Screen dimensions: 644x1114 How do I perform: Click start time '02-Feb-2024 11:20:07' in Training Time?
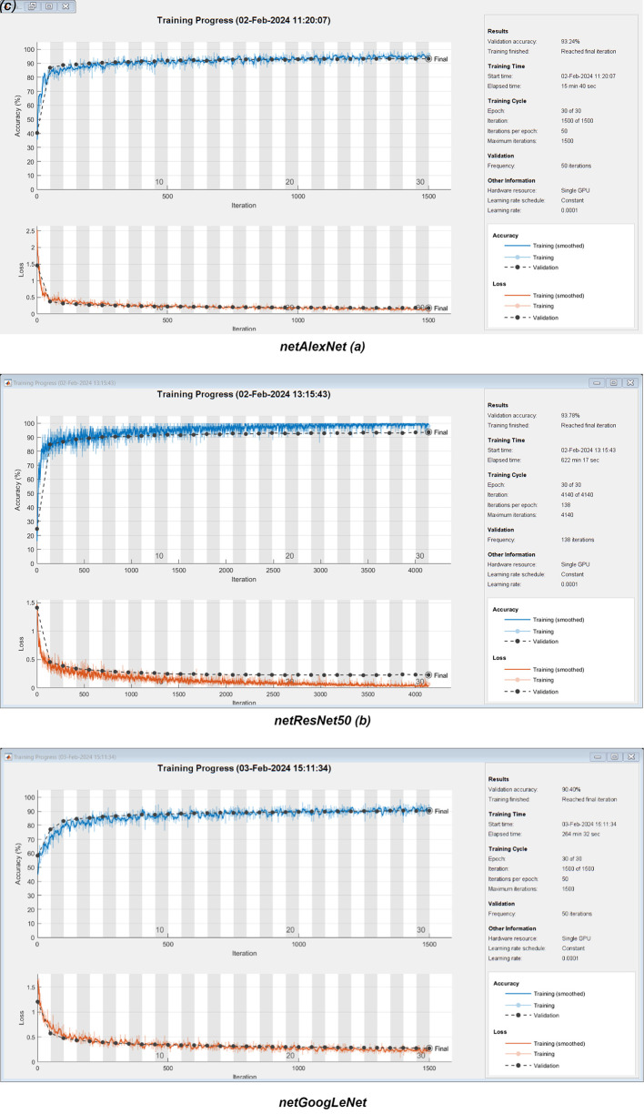(x=590, y=77)
